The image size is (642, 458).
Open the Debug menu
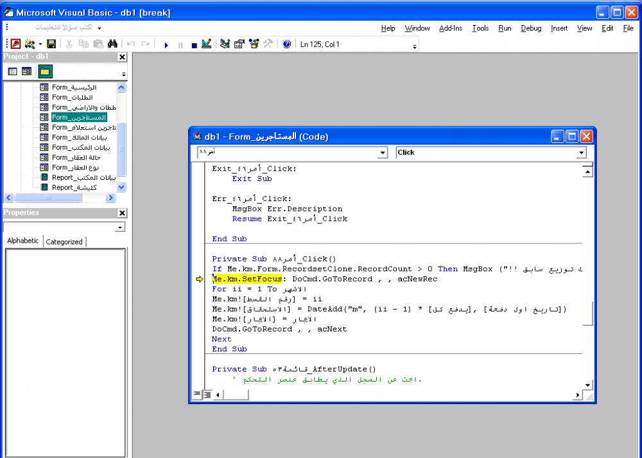pyautogui.click(x=531, y=28)
